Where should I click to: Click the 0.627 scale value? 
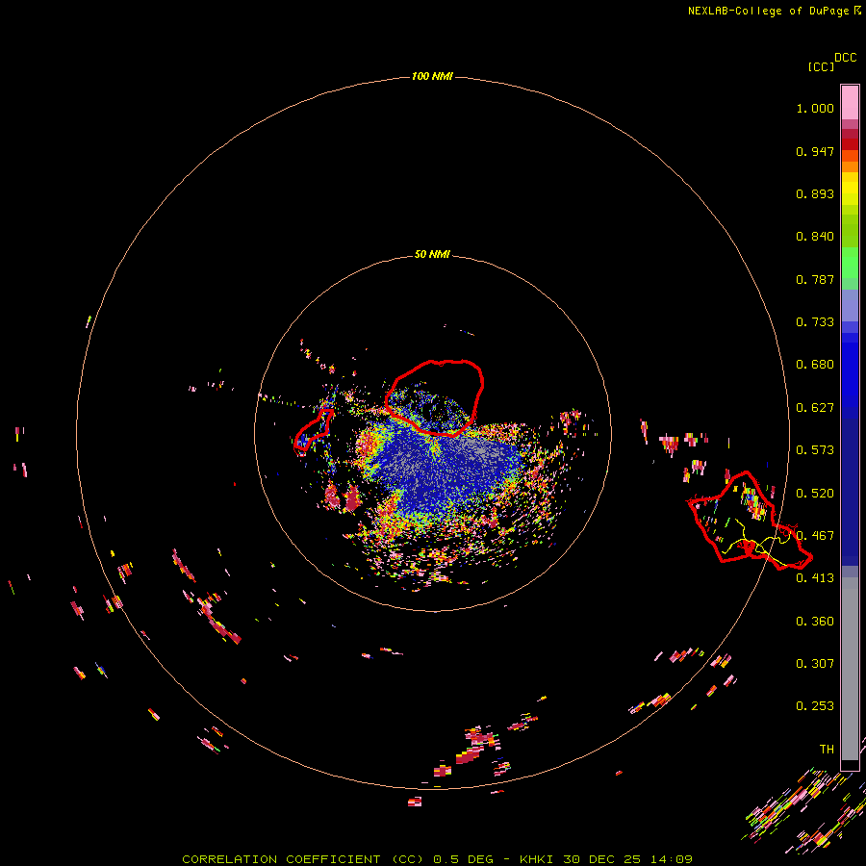click(x=815, y=408)
